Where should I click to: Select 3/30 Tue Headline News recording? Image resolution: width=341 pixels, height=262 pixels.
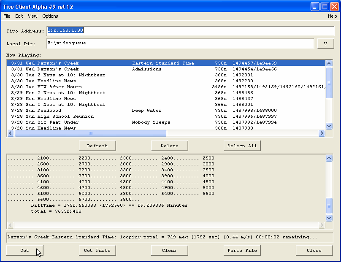[x=166, y=81]
